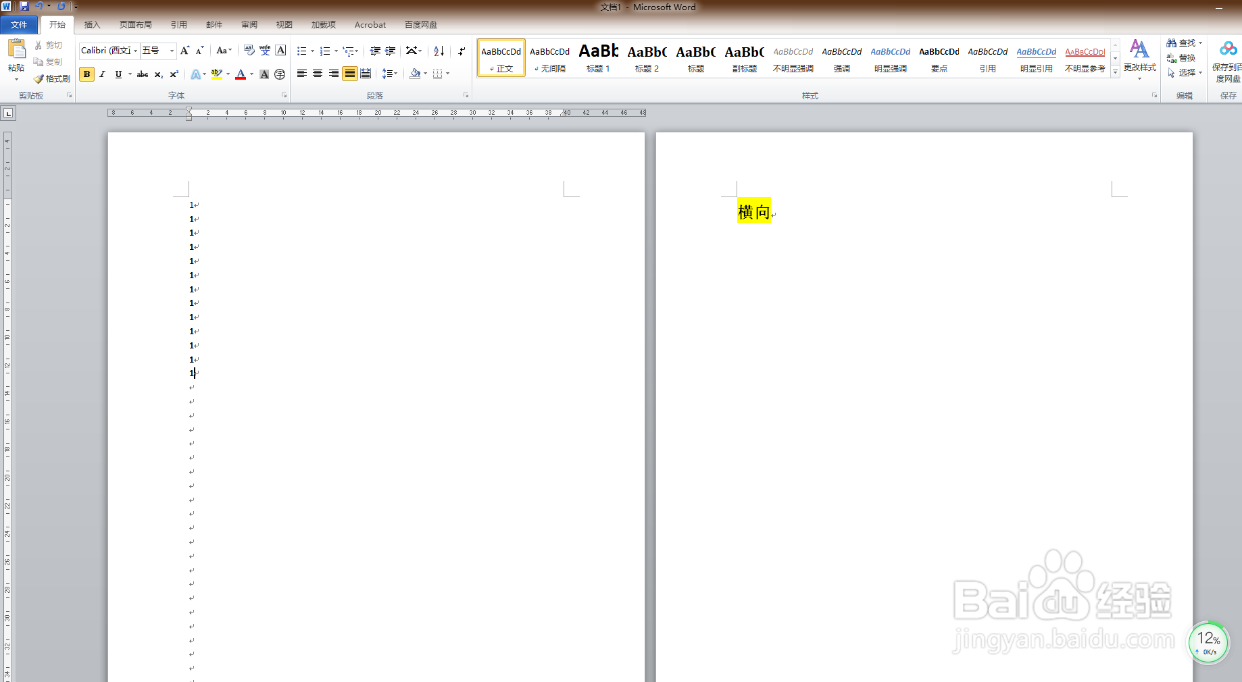This screenshot has width=1242, height=682.
Task: Open the font name Calibri dropdown
Action: [136, 51]
